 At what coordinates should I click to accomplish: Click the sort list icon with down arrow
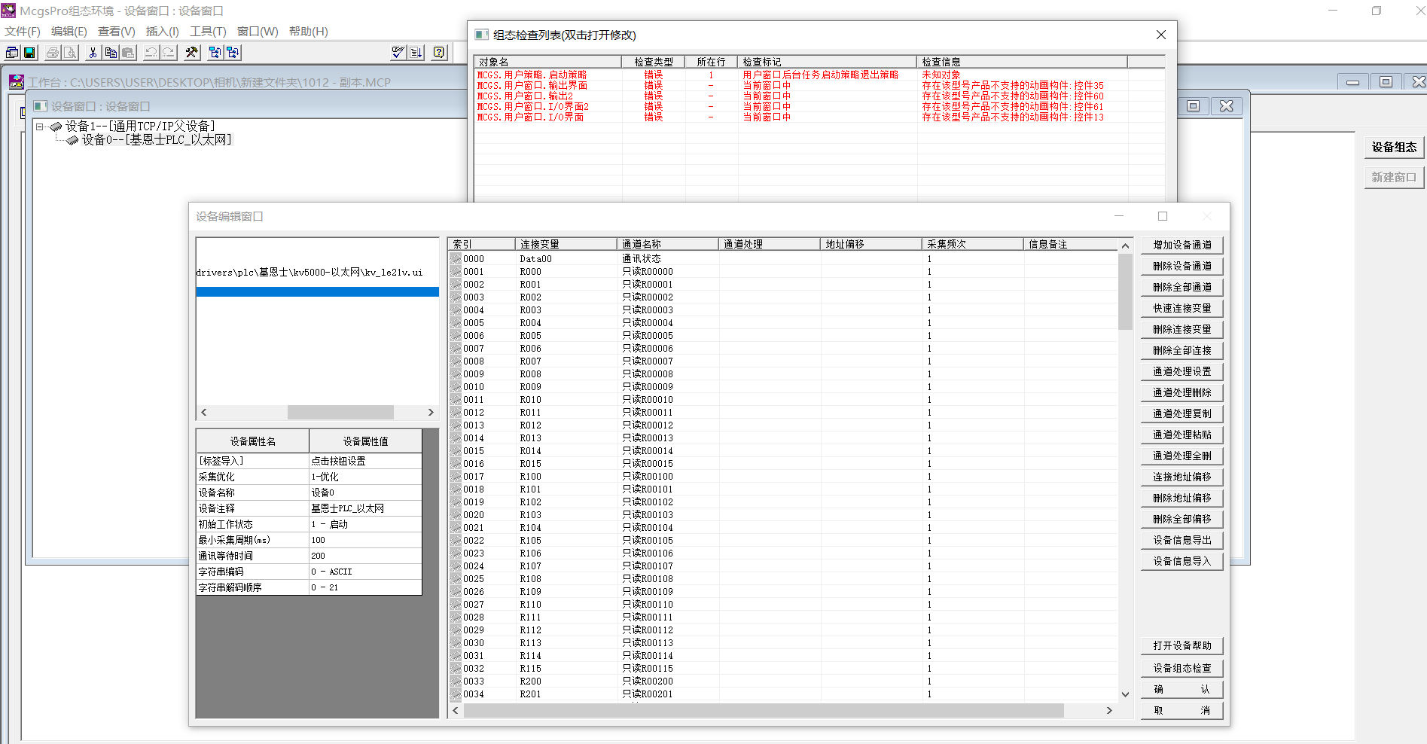tap(416, 53)
